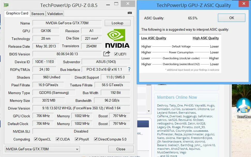Click the Name field showing GTX 770M
Screen dimensions: 251x157
pyautogui.click(x=67, y=23)
